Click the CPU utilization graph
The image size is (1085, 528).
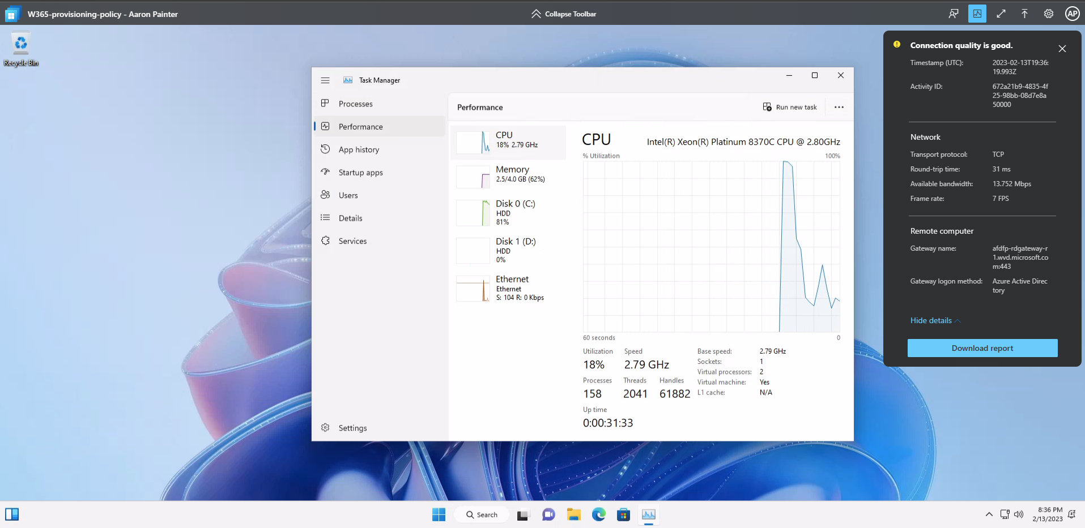[712, 247]
